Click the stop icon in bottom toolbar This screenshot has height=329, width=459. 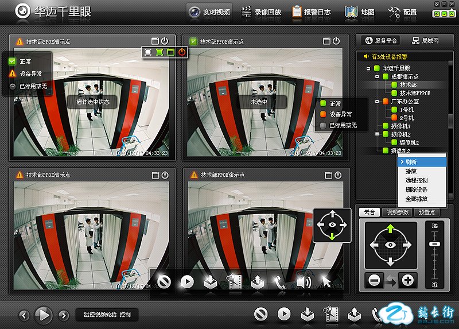(x=261, y=314)
